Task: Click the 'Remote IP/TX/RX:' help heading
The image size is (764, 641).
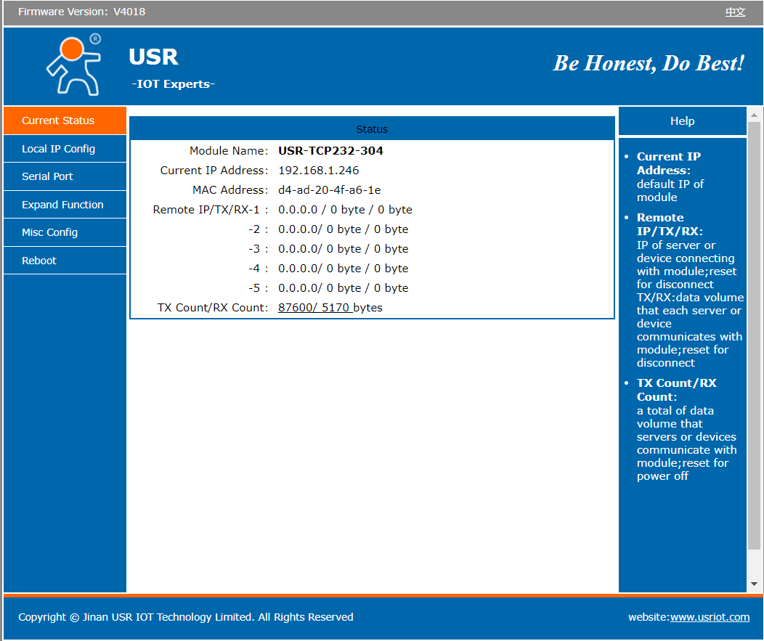Action: (670, 224)
